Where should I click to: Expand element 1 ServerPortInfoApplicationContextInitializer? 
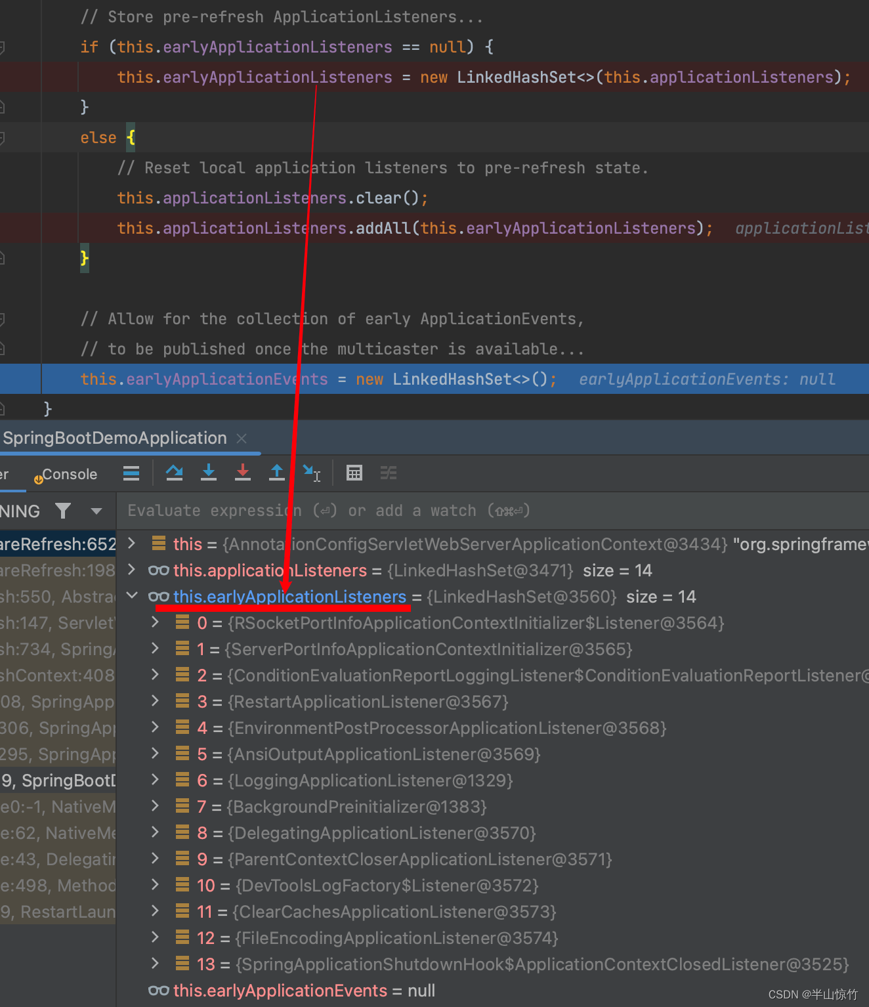pos(156,648)
